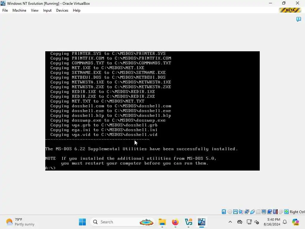The image size is (305, 229).
Task: Open the clock showing 5:40 PM
Action: (272, 222)
